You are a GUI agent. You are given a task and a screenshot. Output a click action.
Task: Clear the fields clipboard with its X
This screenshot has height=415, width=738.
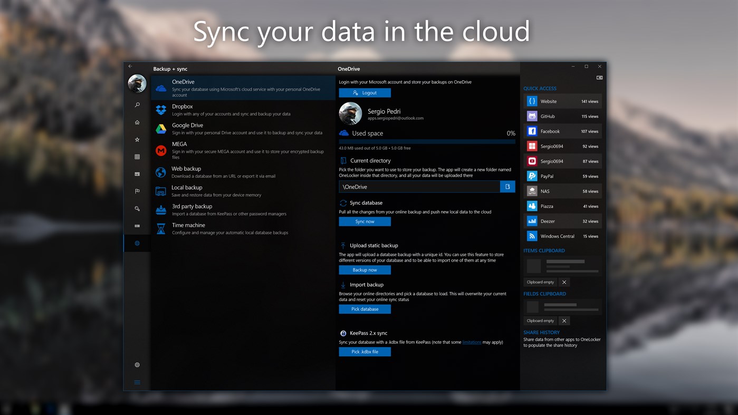564,321
